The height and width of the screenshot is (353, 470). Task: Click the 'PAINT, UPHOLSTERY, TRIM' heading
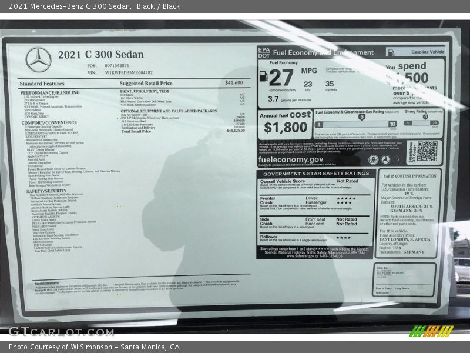[145, 91]
